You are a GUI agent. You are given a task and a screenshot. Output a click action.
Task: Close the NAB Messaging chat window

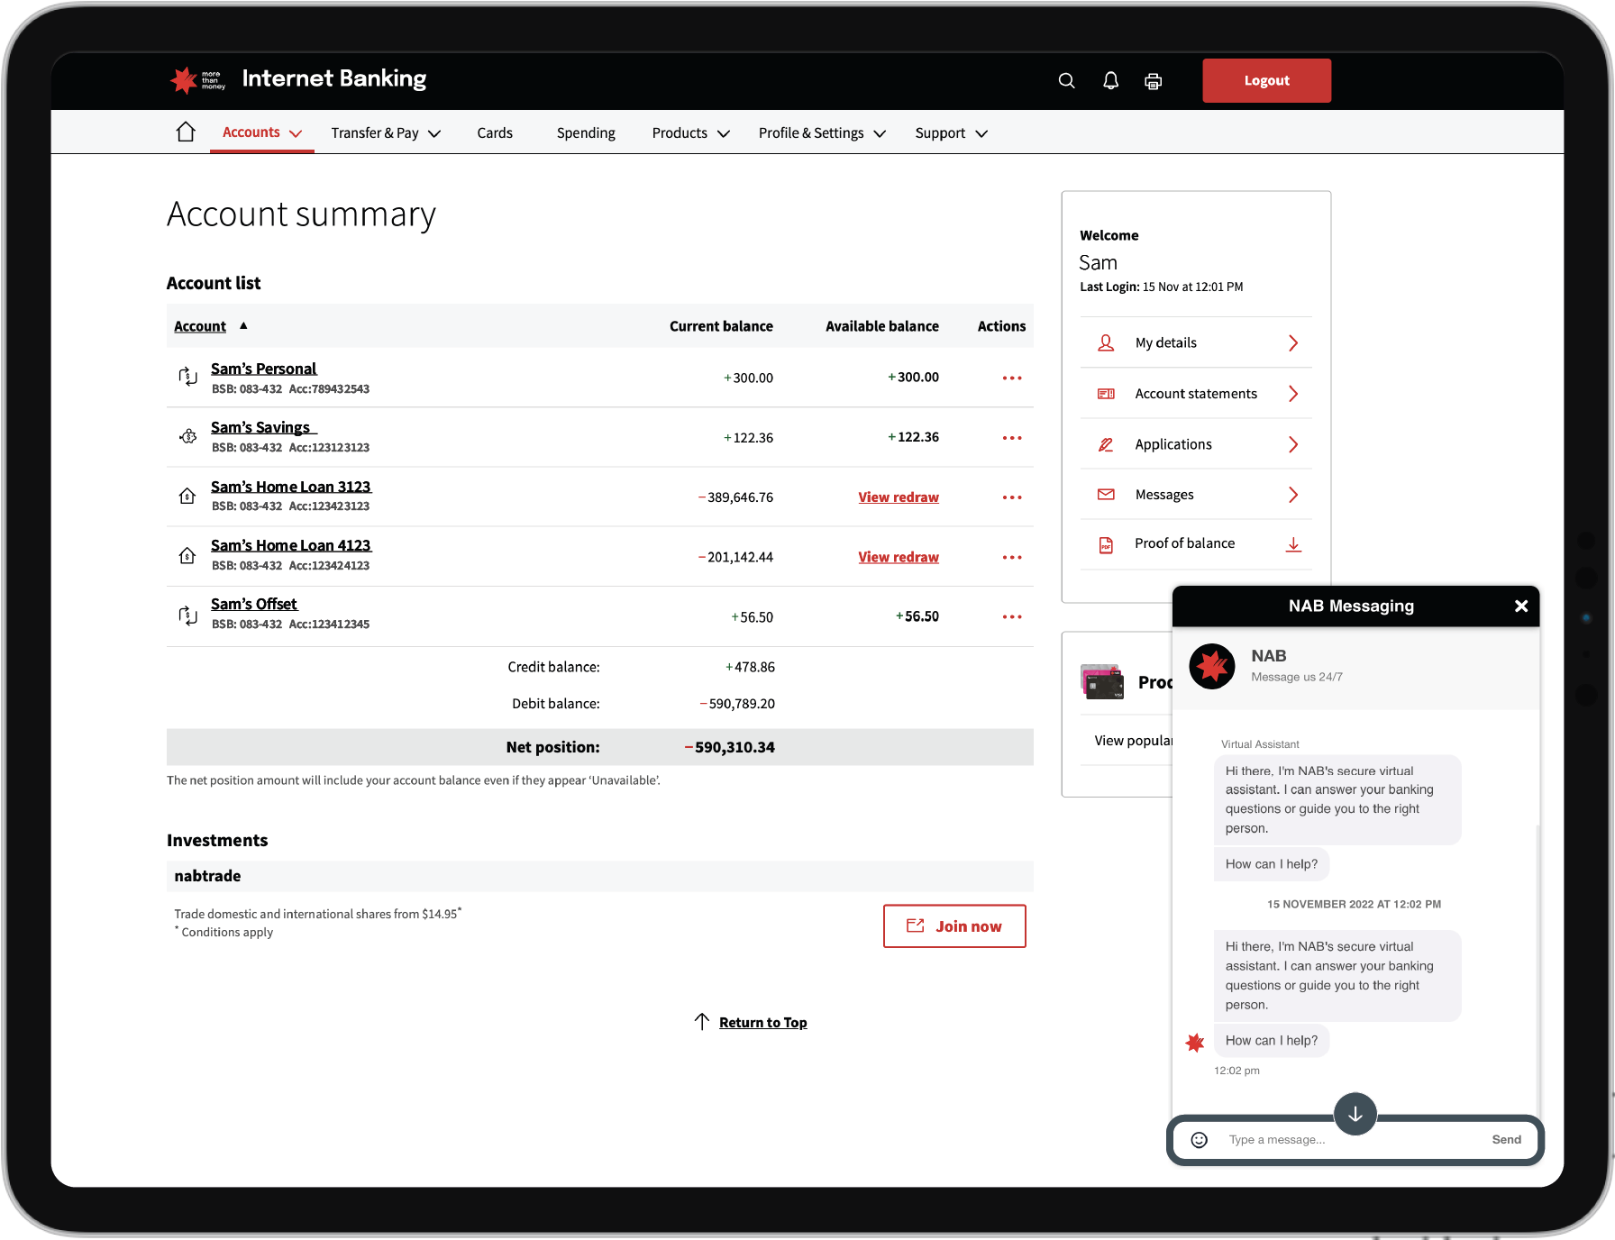tap(1521, 606)
